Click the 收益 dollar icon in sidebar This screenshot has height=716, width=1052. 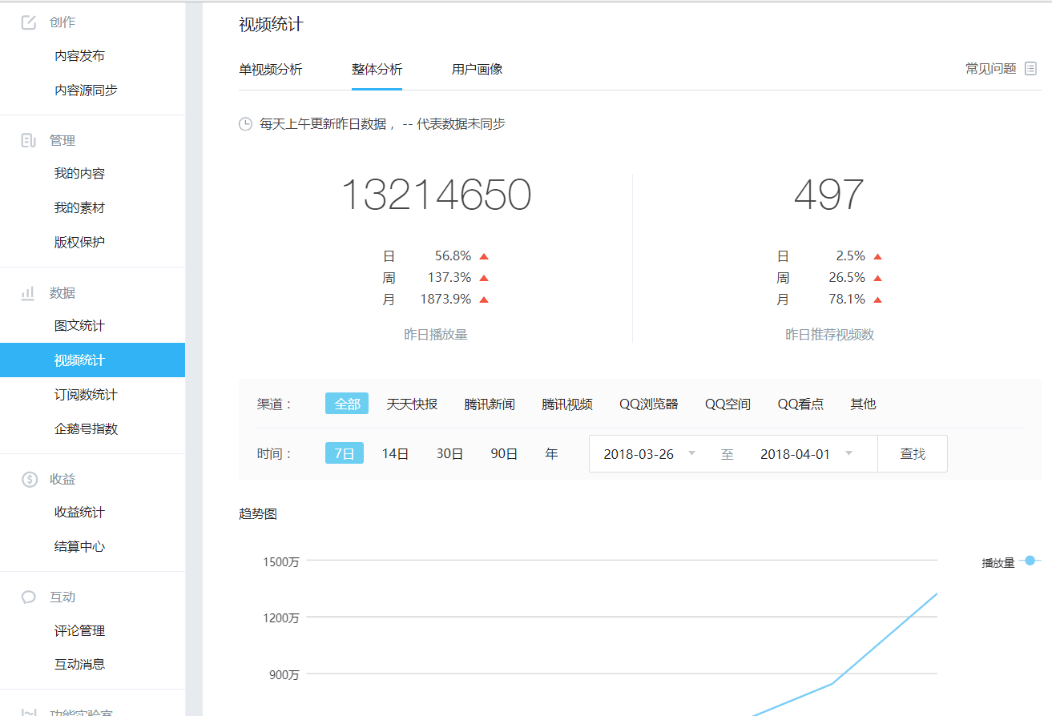(x=29, y=478)
